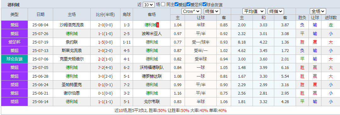Click the 球会友谊 type cell in 25-07-06 row

14,59
